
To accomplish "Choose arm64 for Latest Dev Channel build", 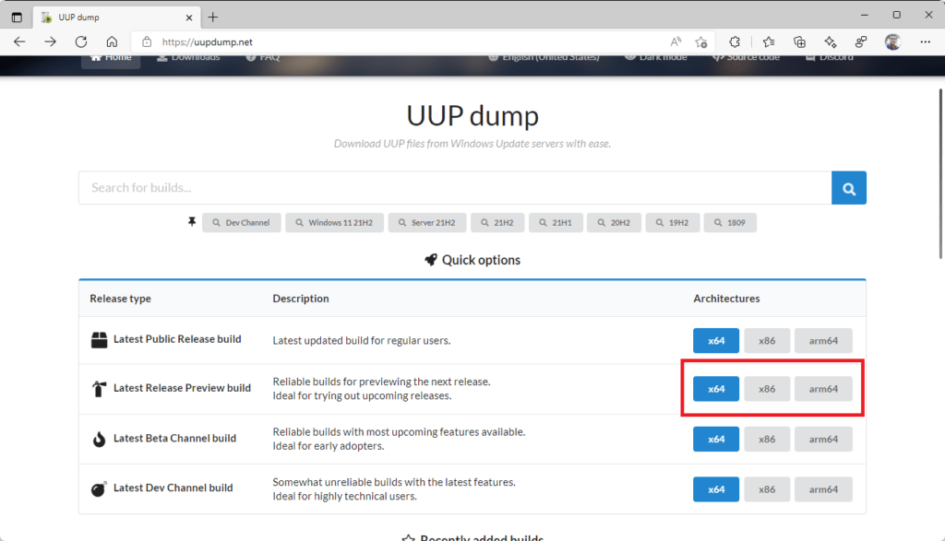I will click(823, 488).
